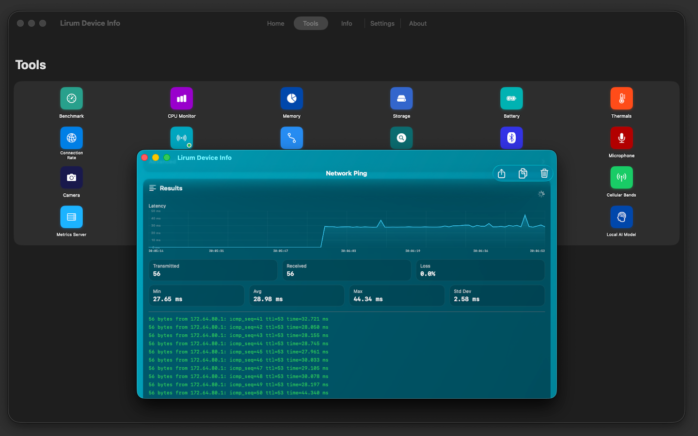Open the Battery tool

511,98
